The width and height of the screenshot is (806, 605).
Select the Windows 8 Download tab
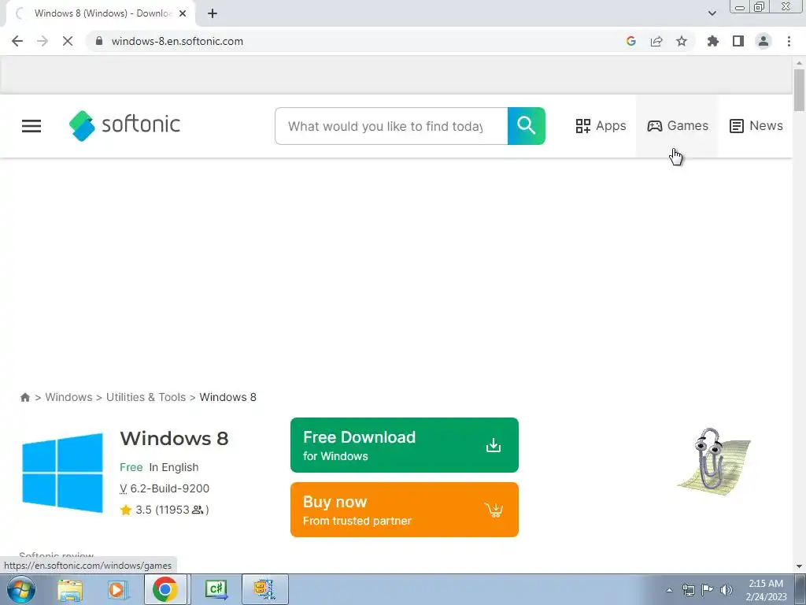point(101,13)
